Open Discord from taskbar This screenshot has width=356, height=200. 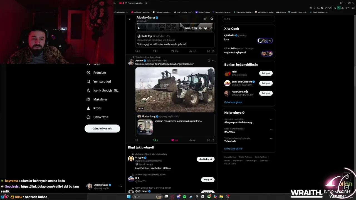(x=179, y=197)
